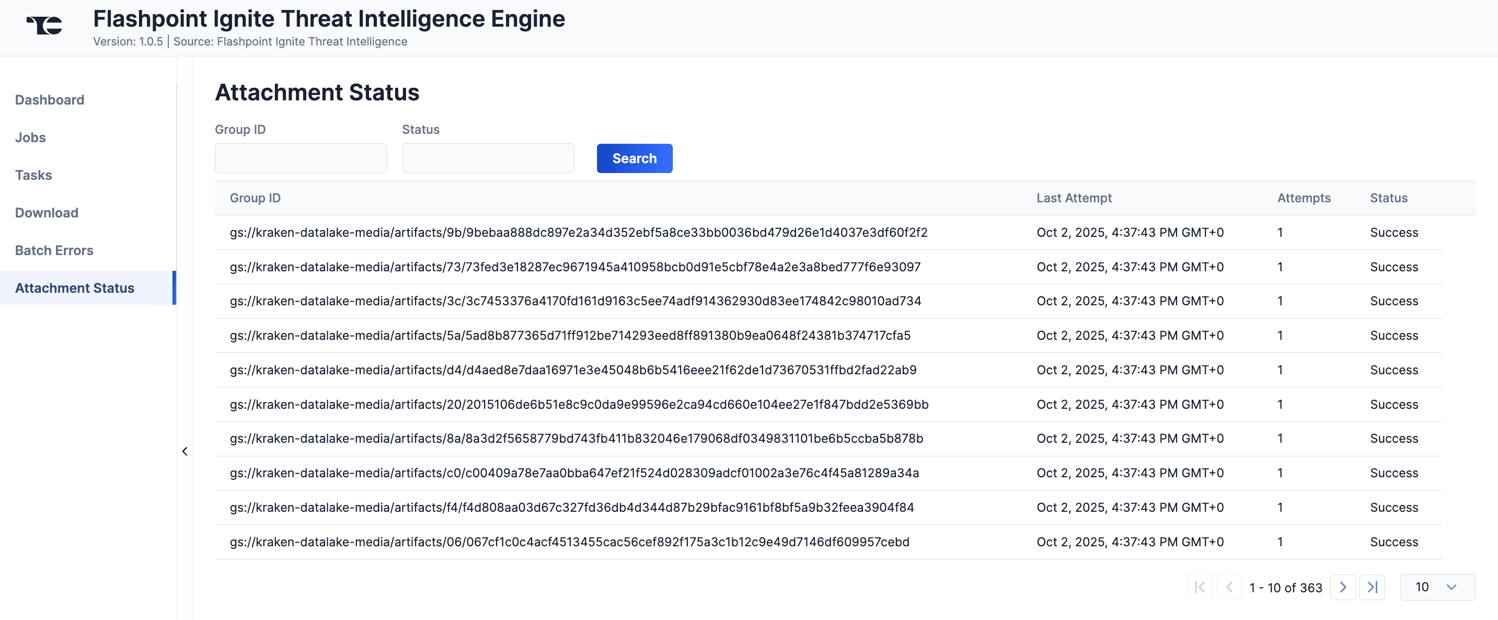Collapse the navigation sidebar with the chevron
This screenshot has height=620, width=1498.
point(185,451)
